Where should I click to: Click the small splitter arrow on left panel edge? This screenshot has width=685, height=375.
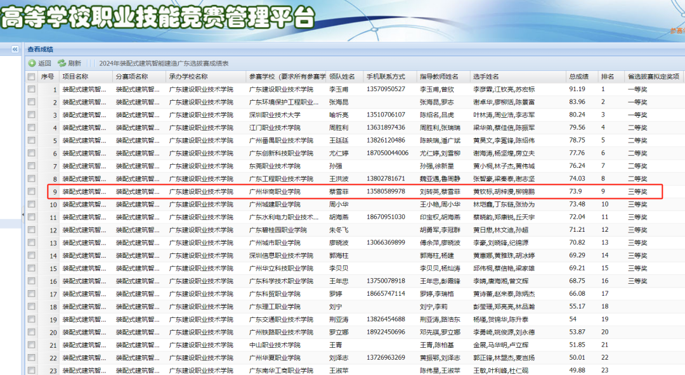23,215
